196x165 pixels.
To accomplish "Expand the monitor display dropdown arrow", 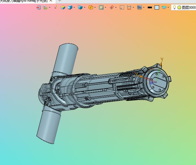I will click(144, 8).
